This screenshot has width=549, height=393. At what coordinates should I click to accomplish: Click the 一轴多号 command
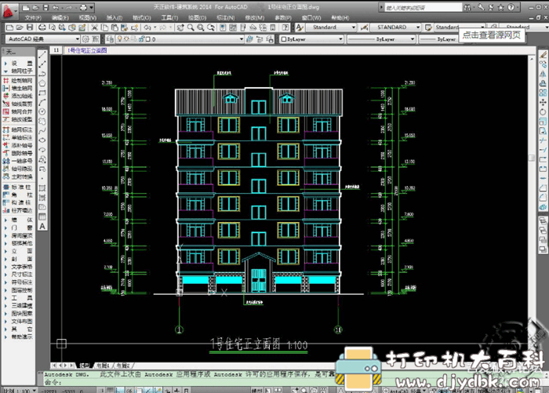point(18,161)
